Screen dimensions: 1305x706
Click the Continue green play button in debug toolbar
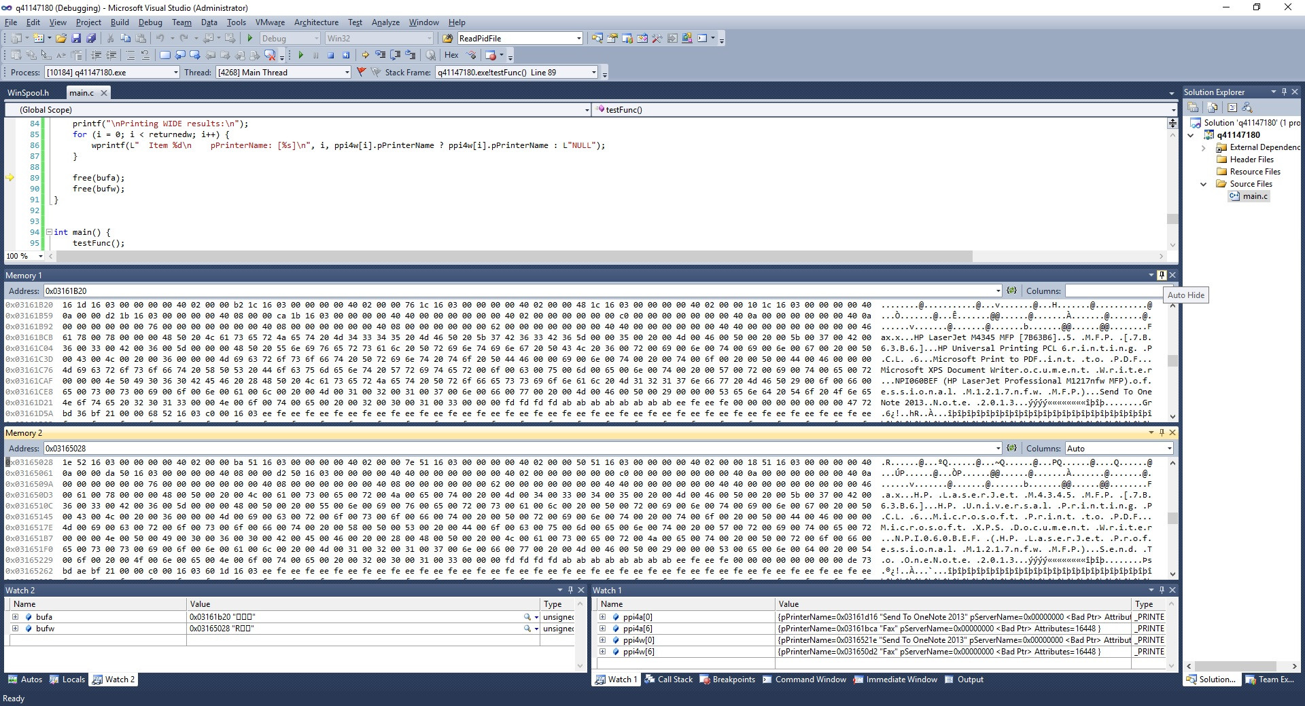pyautogui.click(x=300, y=55)
